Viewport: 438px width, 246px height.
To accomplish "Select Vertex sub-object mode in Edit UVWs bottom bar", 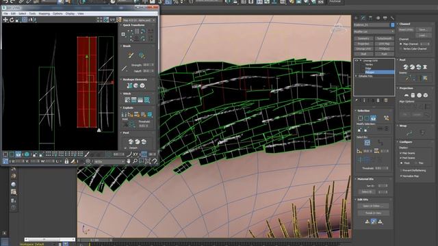I will click(x=5, y=154).
